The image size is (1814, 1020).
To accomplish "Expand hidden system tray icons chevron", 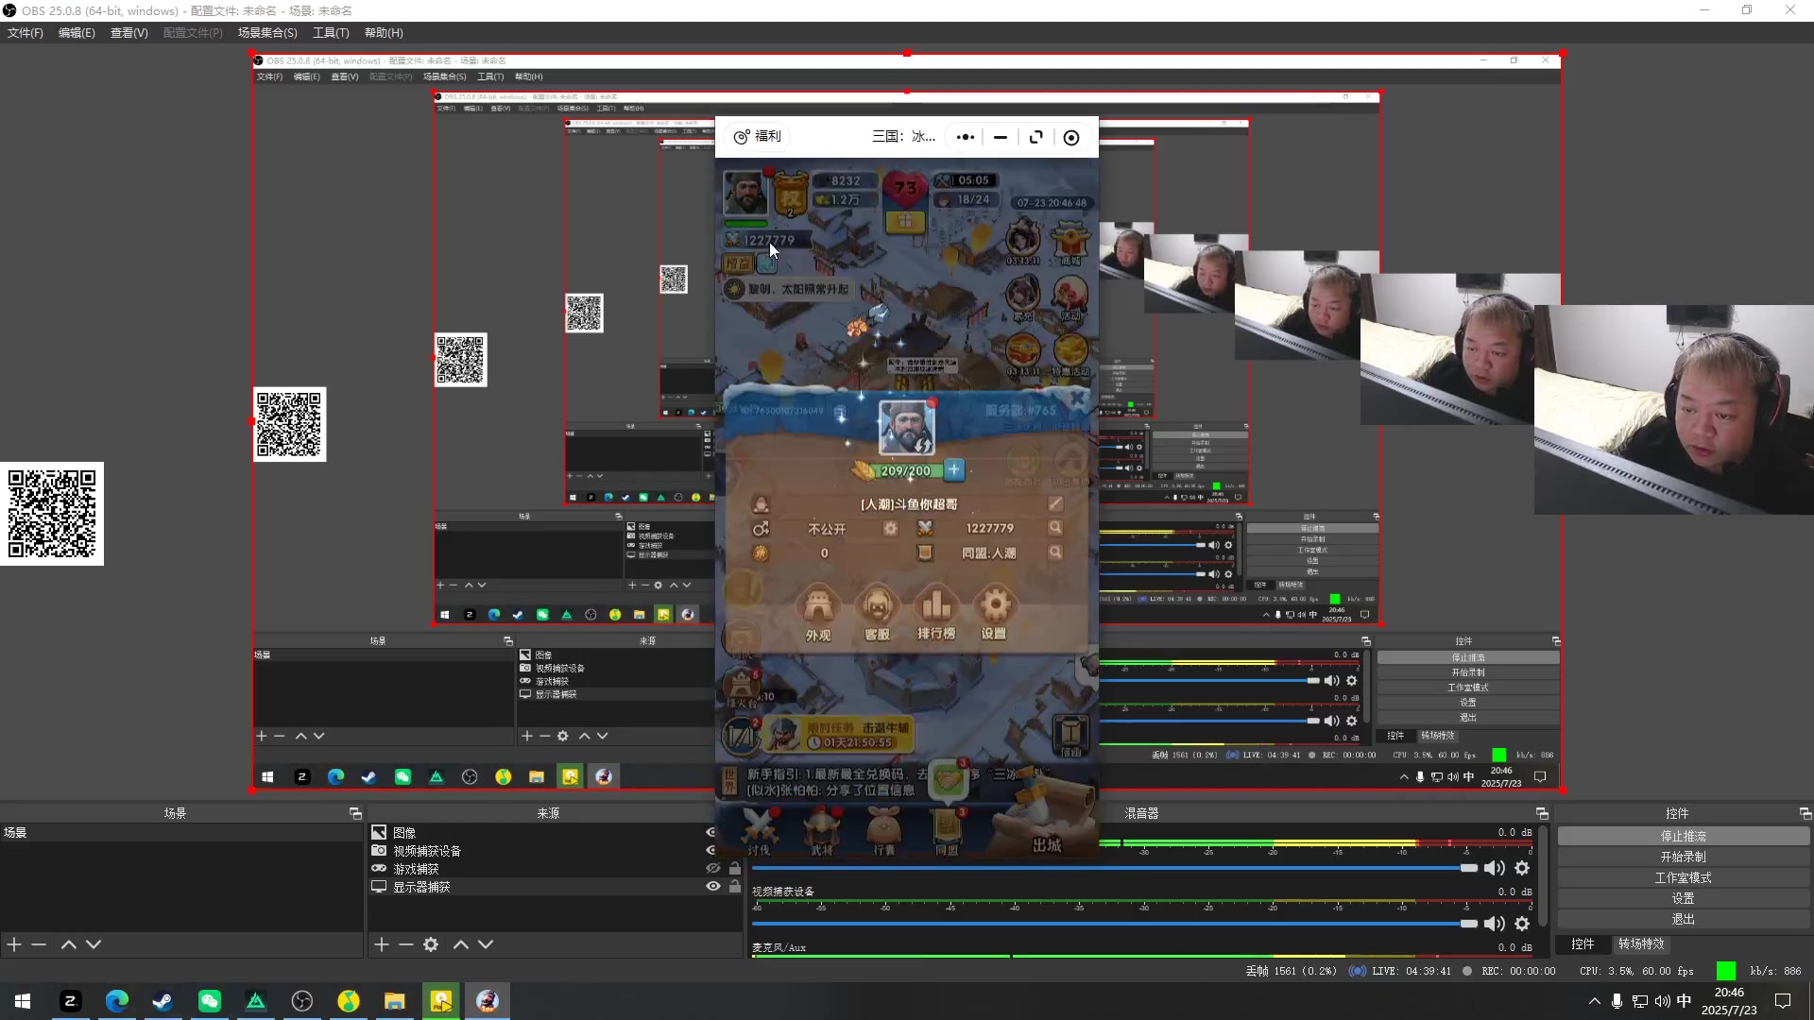I will (1595, 1001).
